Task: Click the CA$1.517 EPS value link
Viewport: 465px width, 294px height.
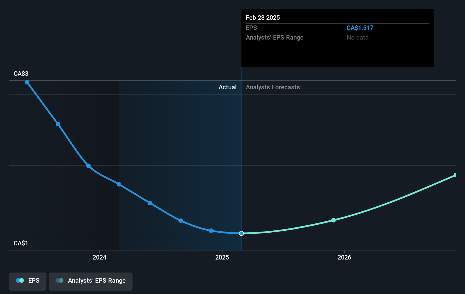Action: (x=360, y=28)
